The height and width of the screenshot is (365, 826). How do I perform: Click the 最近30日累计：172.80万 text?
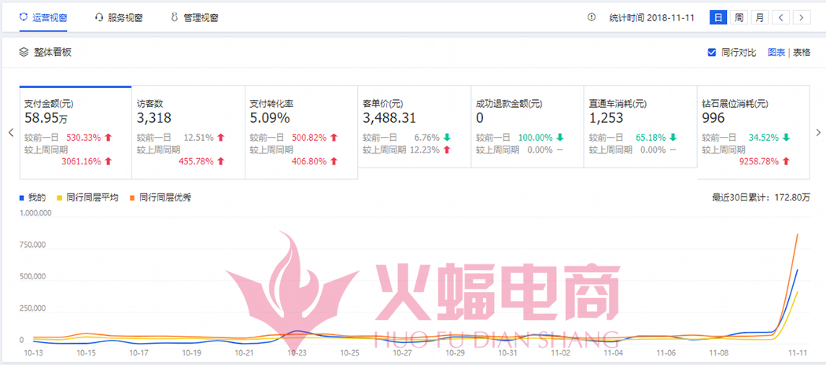pyautogui.click(x=761, y=198)
